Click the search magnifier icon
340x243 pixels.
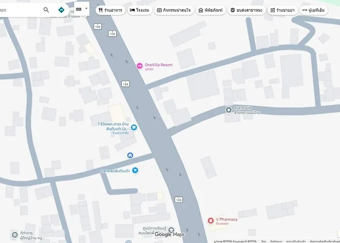tap(46, 10)
